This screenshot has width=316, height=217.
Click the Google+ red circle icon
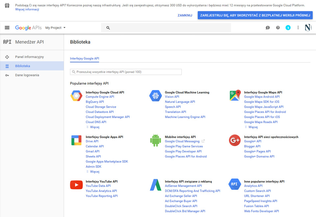point(235,140)
